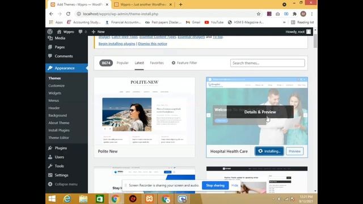The height and width of the screenshot is (204, 363).
Task: Go forward in browser history
Action: point(60,14)
